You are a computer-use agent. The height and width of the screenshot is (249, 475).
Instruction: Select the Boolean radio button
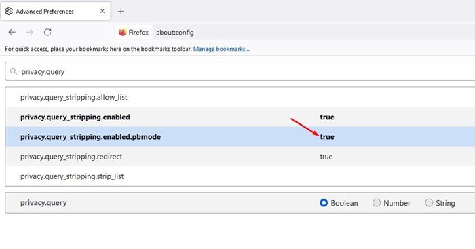point(324,203)
